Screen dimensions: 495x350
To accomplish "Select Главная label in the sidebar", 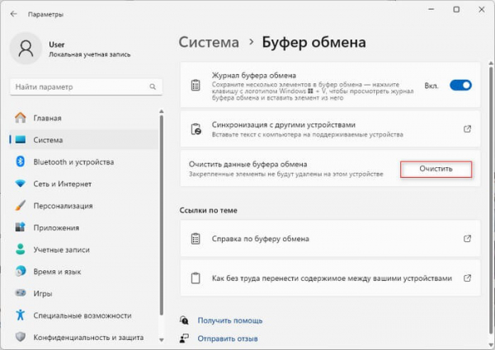I will click(47, 118).
